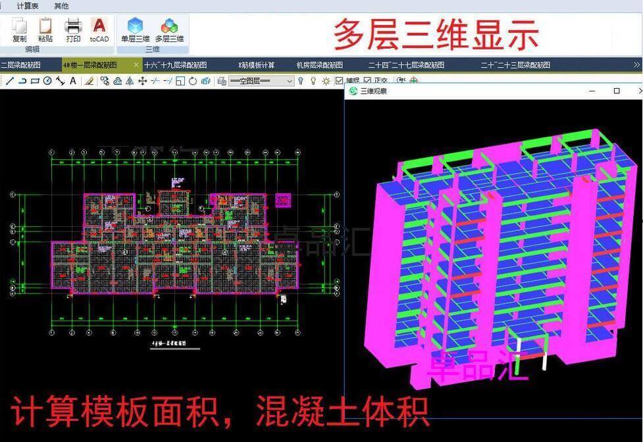The width and height of the screenshot is (643, 442).
Task: Open 单层三维 single-floor 3D view
Action: click(x=135, y=29)
